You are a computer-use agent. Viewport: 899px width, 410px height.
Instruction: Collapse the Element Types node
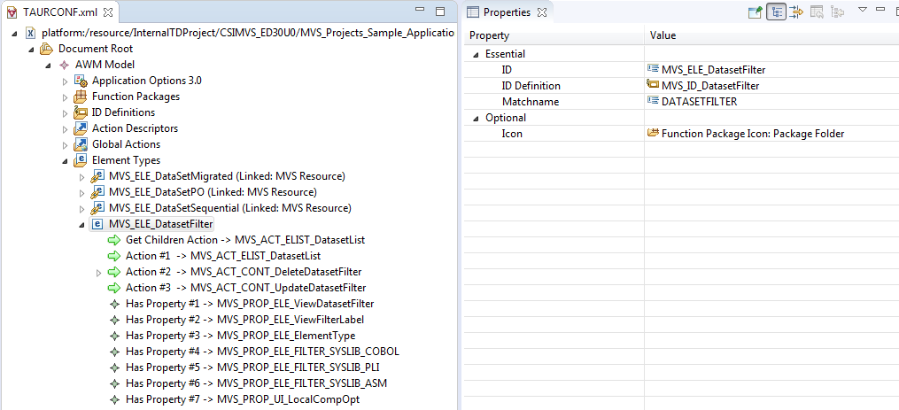coord(65,161)
